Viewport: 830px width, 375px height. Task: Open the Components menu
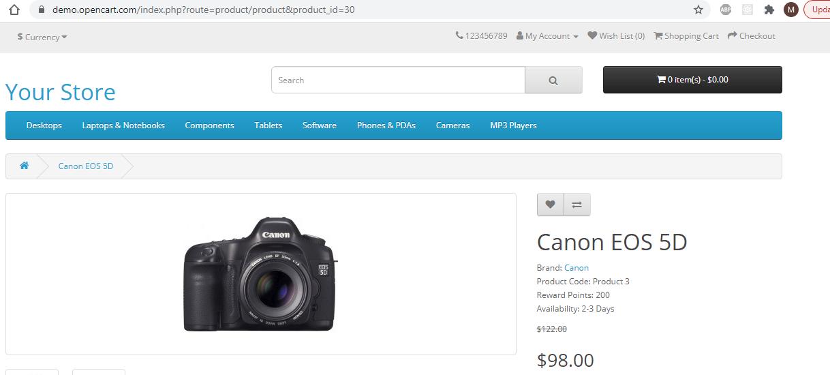(209, 125)
